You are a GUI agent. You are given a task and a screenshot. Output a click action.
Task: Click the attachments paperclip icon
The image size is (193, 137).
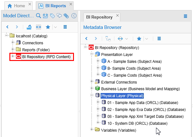click(66, 16)
